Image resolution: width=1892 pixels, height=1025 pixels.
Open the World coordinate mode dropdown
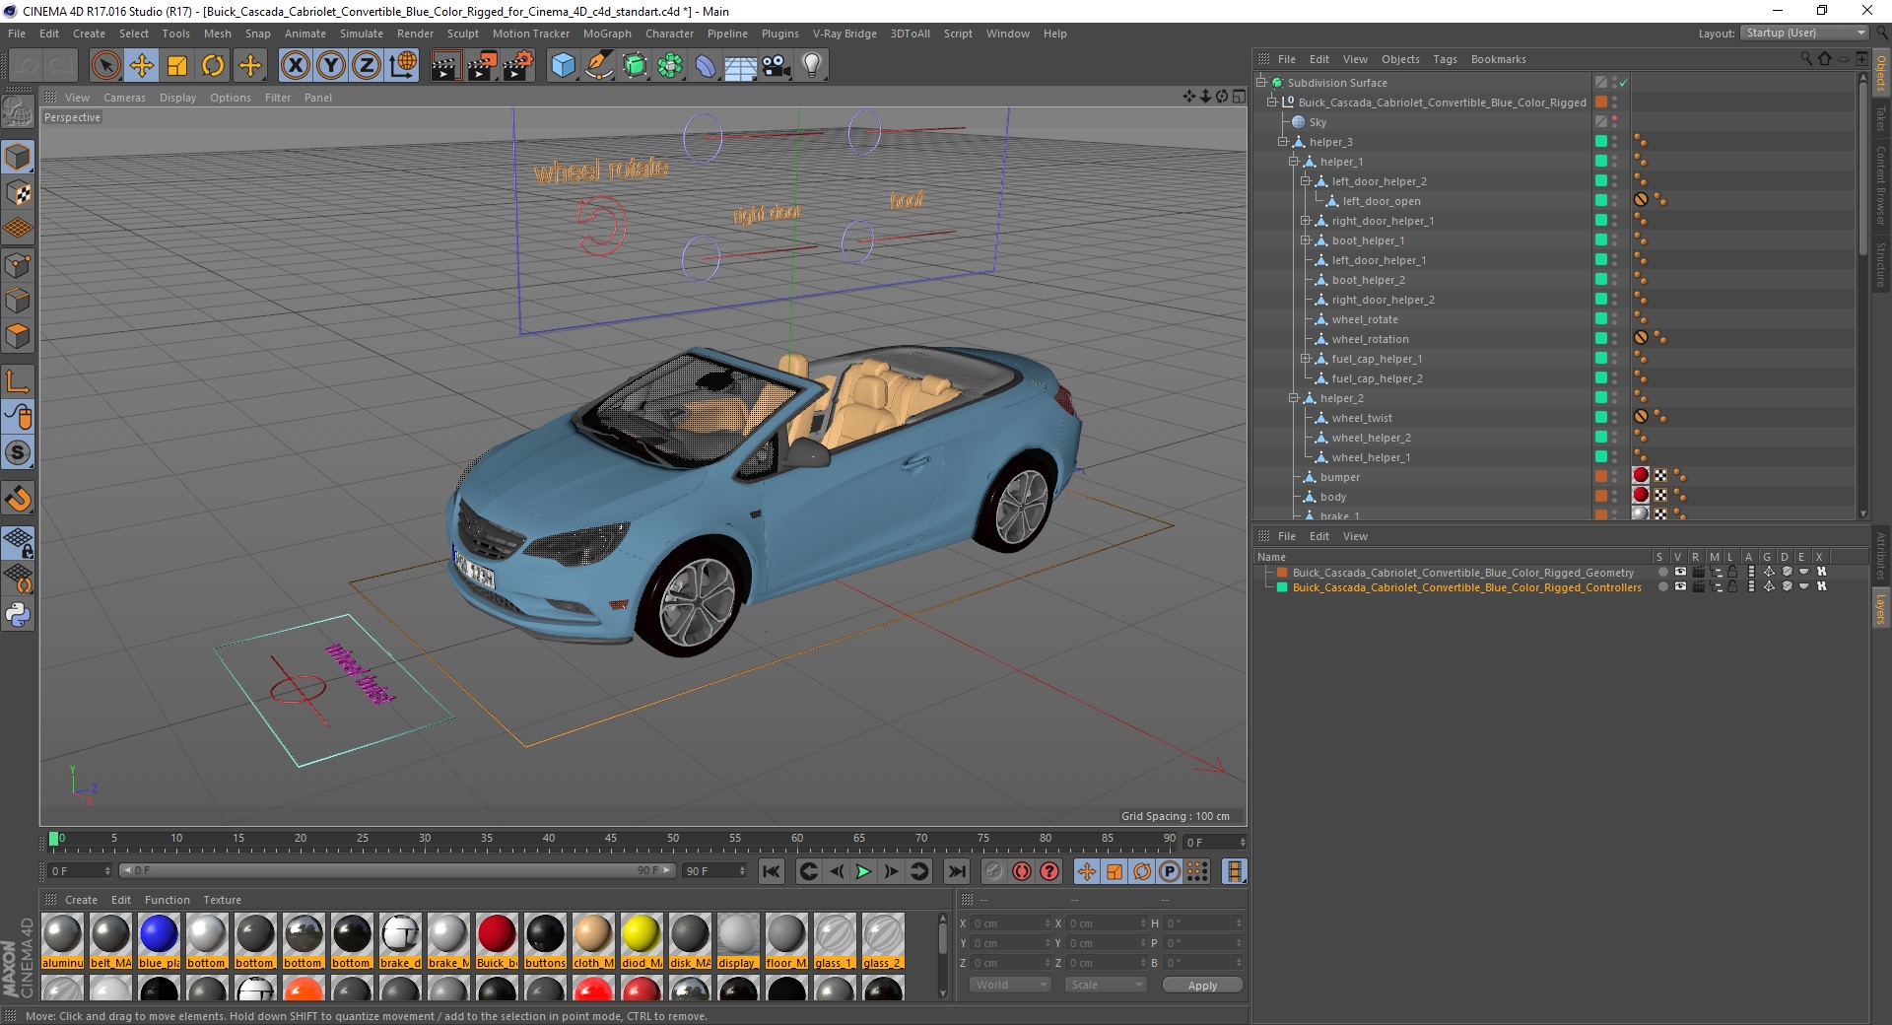[1010, 985]
